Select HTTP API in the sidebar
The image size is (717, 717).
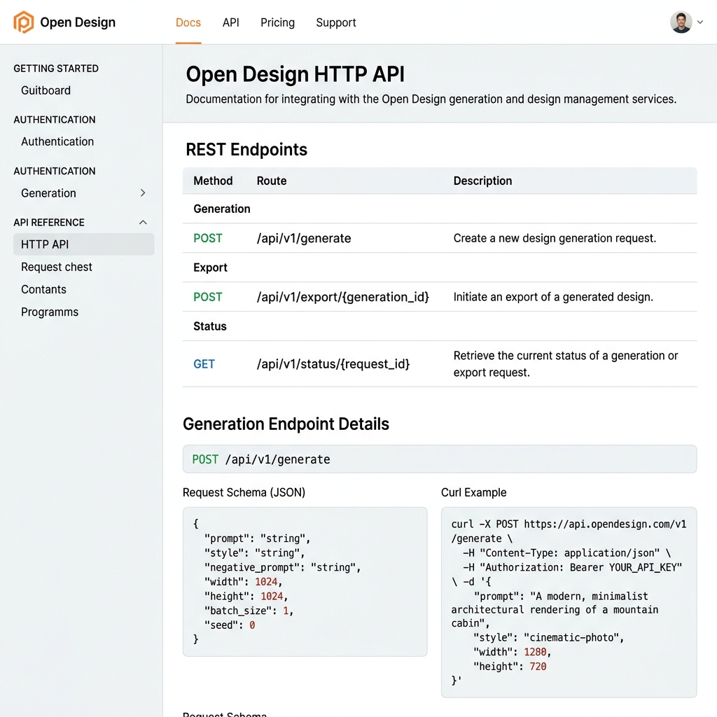(84, 244)
